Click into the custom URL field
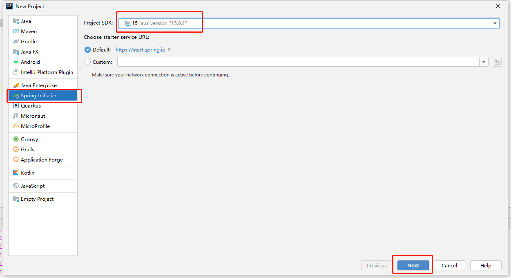The width and height of the screenshot is (511, 278). [x=298, y=62]
